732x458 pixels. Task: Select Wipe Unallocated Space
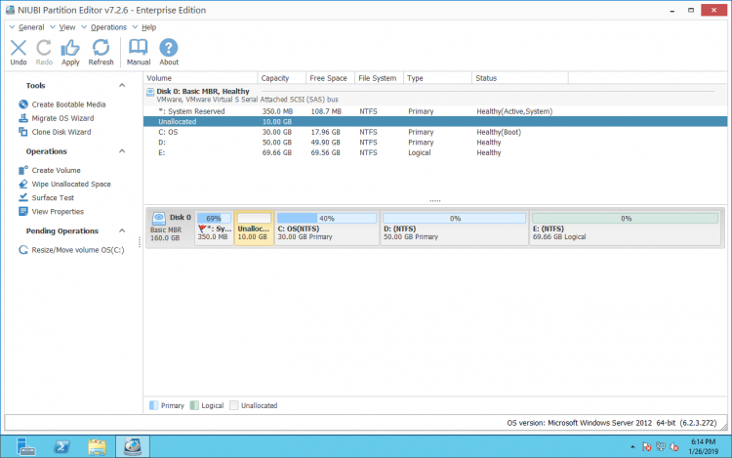(x=70, y=184)
